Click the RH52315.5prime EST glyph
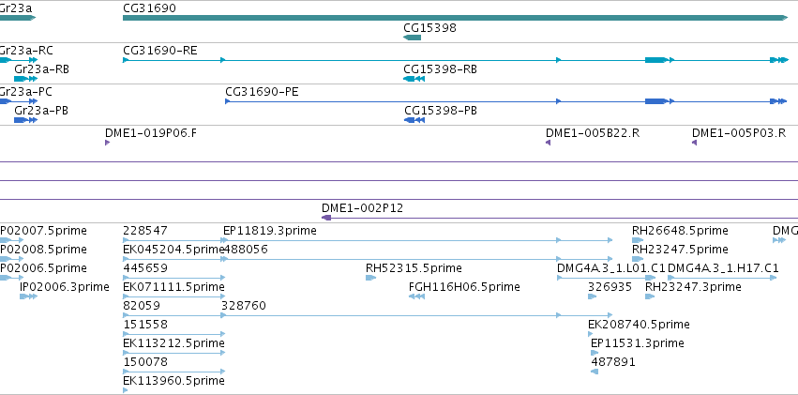Viewport: 798px width, 395px height. (x=371, y=278)
